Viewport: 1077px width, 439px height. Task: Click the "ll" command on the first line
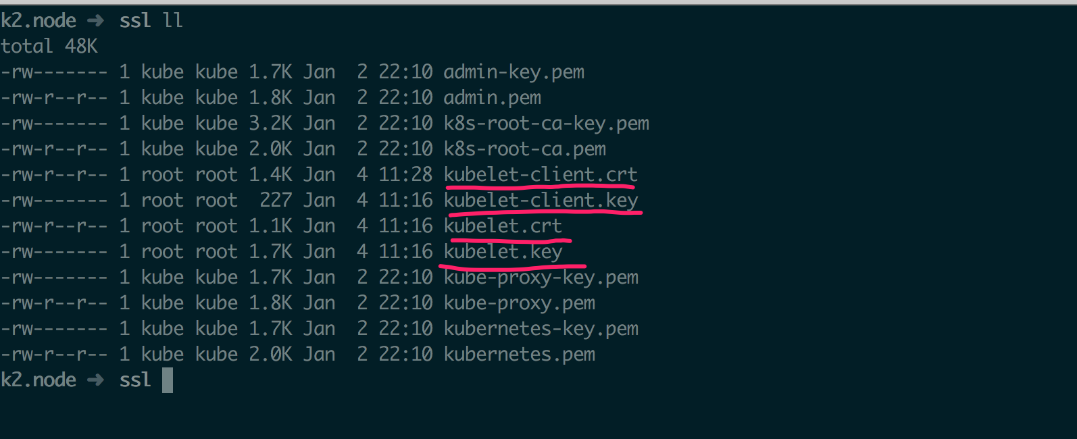click(173, 21)
